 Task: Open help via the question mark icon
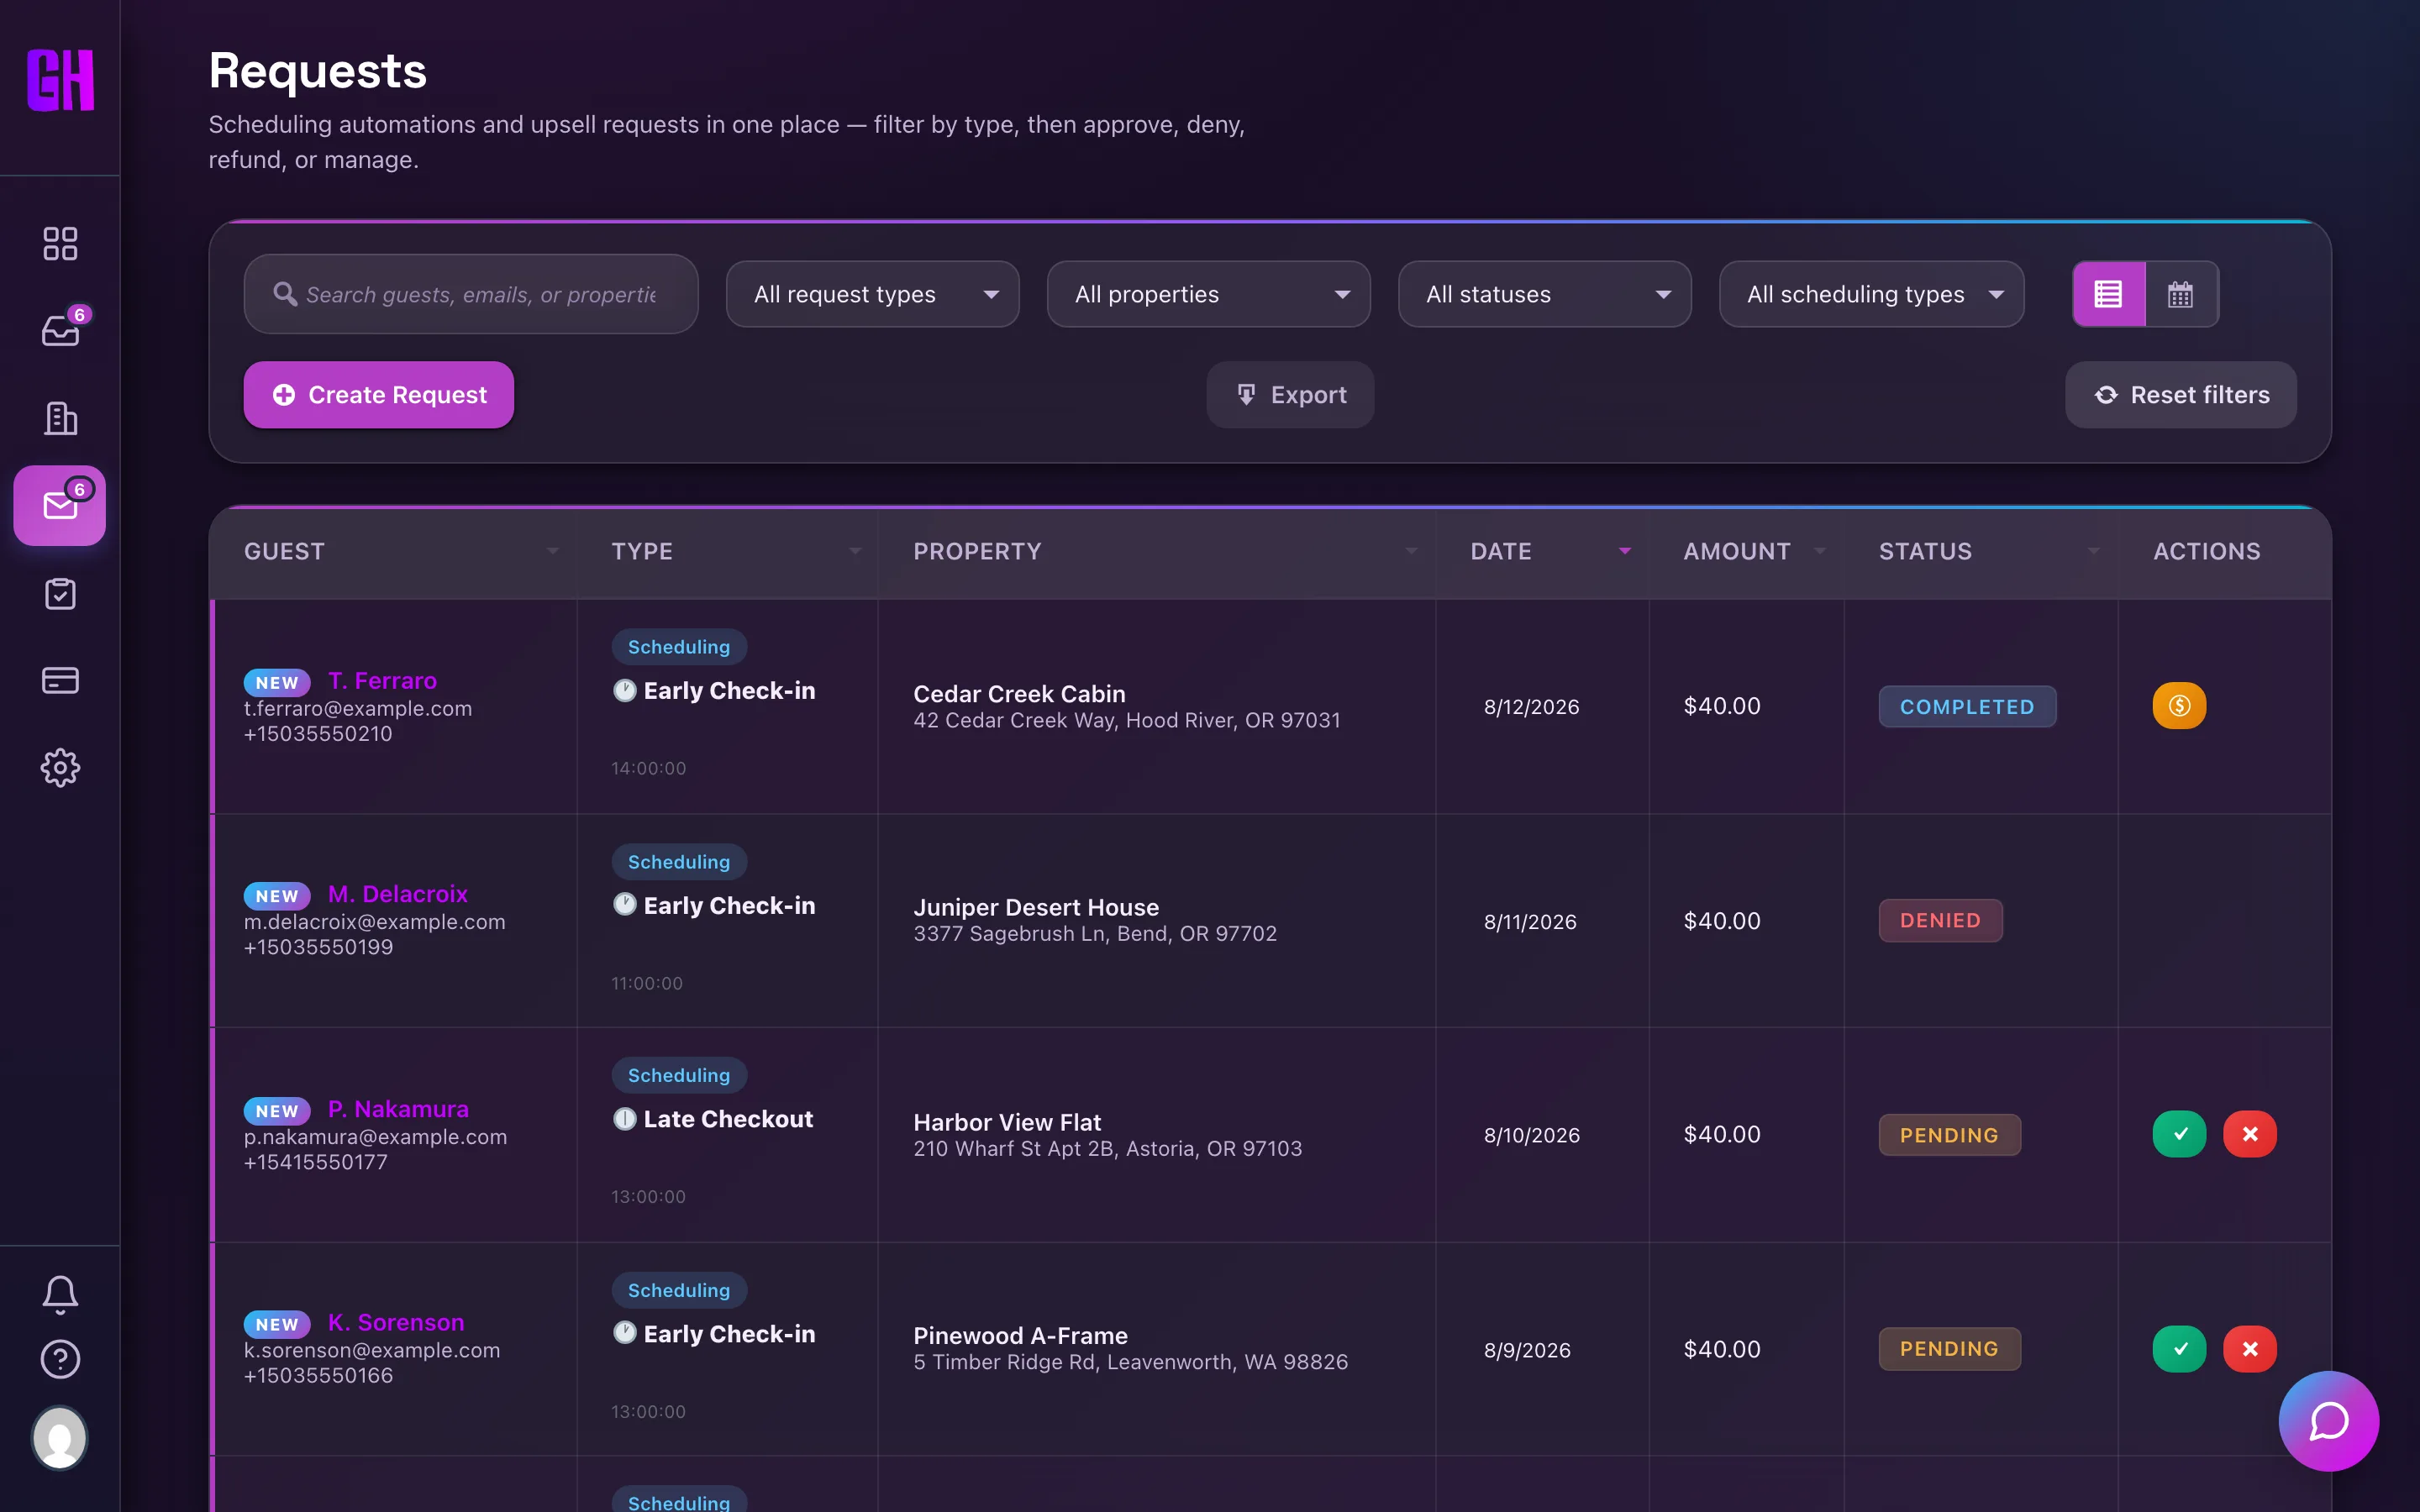click(x=60, y=1359)
